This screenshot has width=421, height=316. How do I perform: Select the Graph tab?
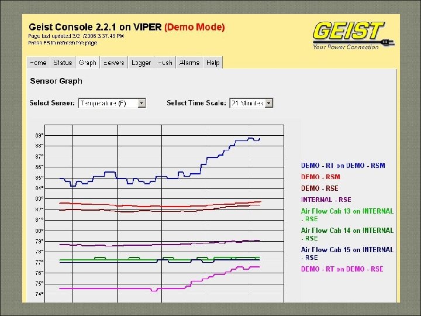tap(88, 63)
